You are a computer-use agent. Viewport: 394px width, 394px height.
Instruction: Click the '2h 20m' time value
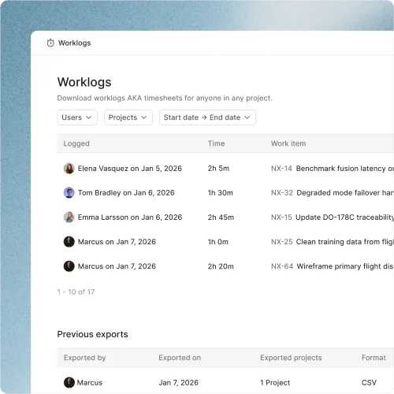(x=221, y=266)
